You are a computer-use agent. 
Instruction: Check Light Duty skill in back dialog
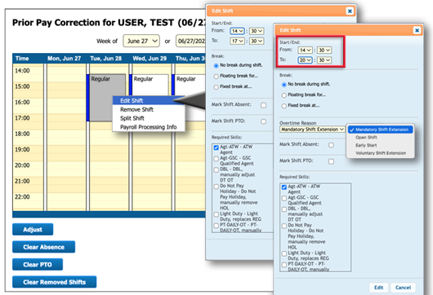click(216, 214)
